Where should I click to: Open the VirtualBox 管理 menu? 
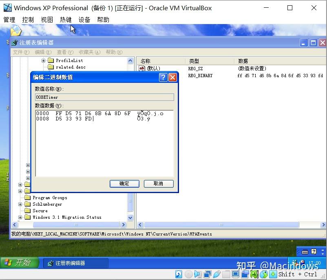(9, 20)
